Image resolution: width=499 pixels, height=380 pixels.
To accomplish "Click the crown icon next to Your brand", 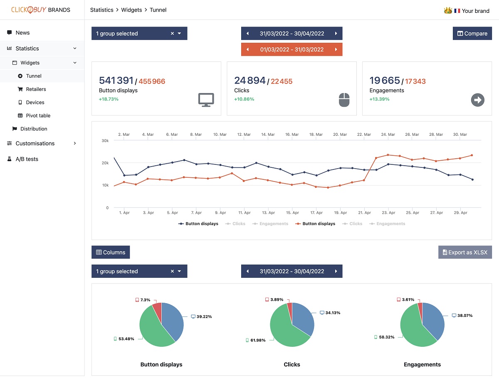I will tap(448, 10).
